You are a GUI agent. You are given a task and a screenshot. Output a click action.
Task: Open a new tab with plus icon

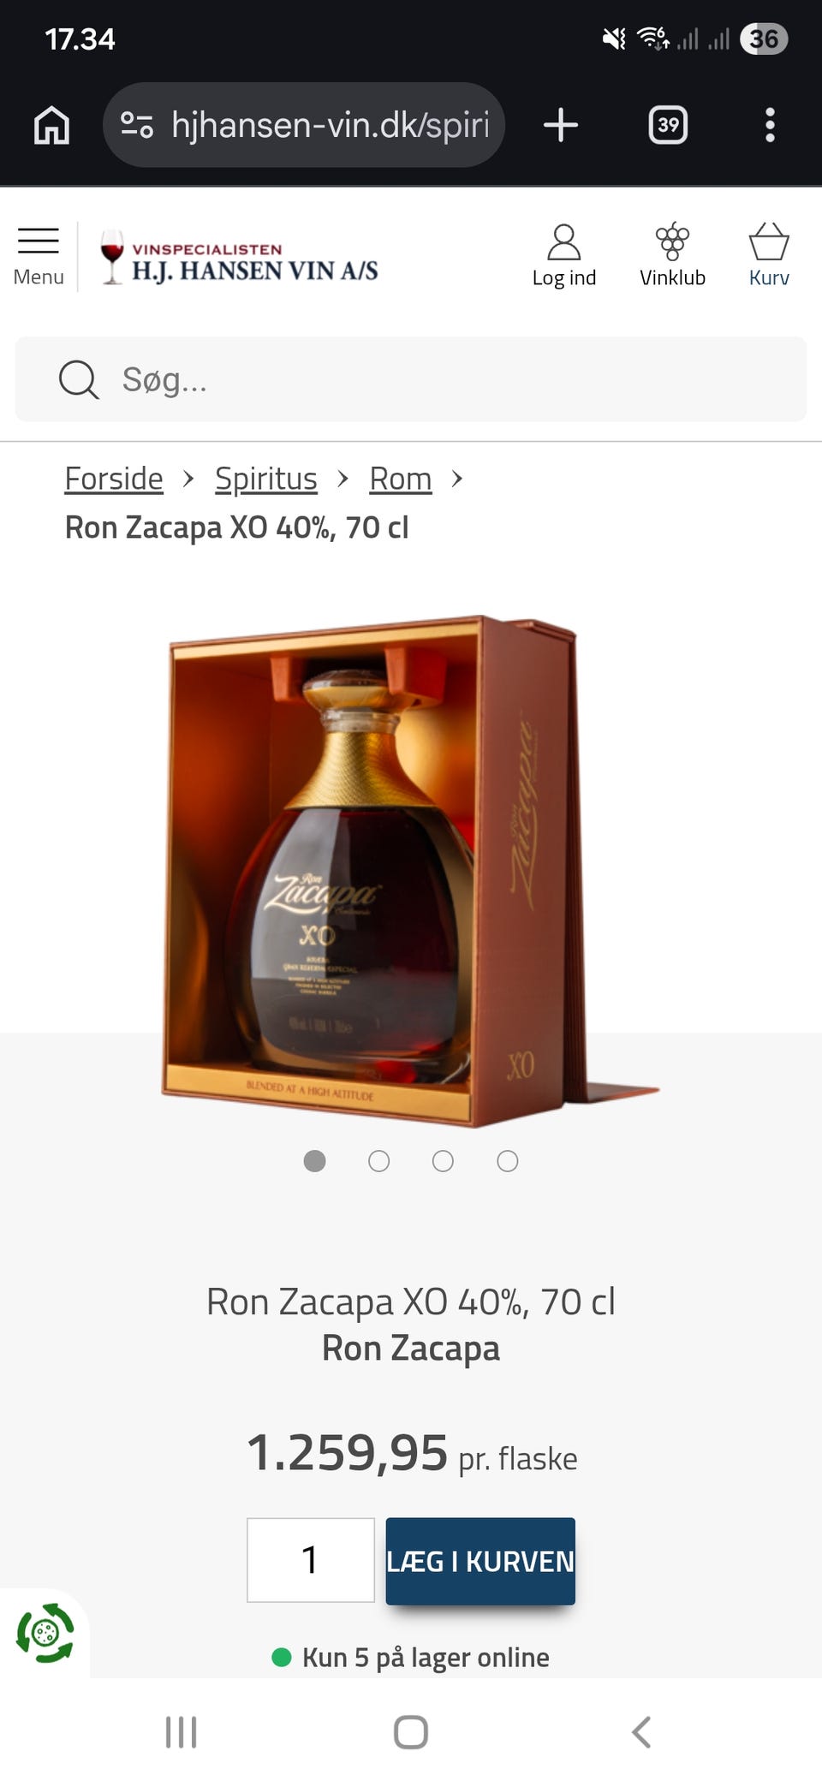click(x=561, y=125)
